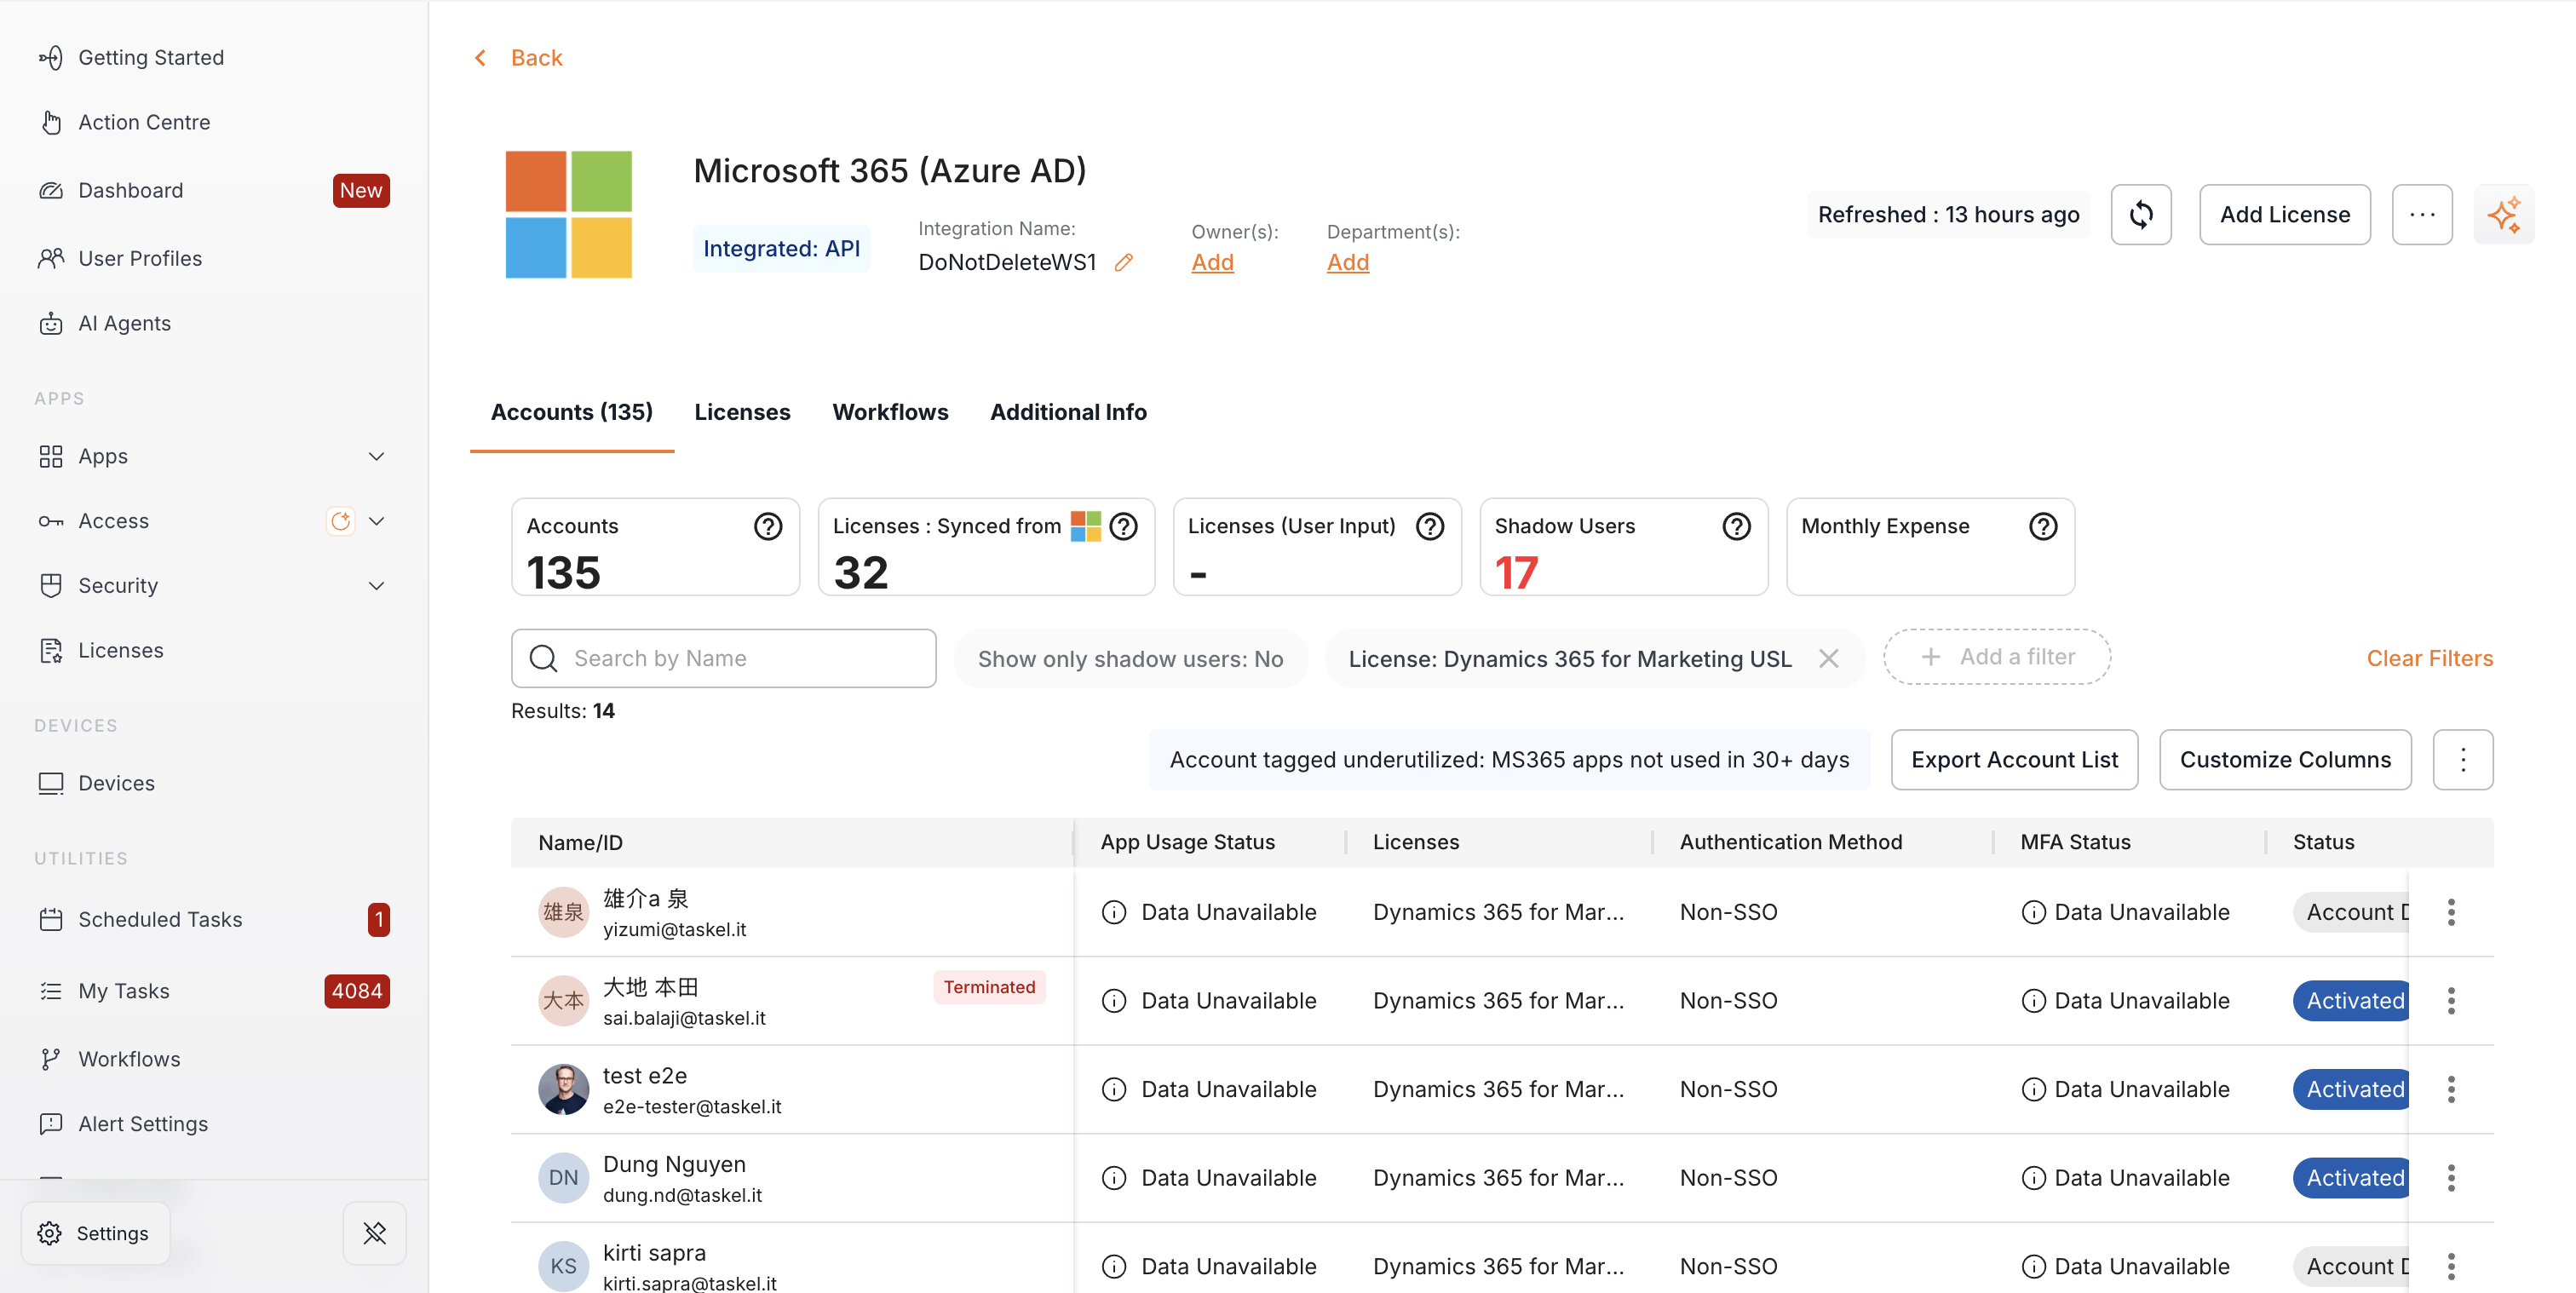Unpin the sidebar with pin icon
Image resolution: width=2576 pixels, height=1293 pixels.
click(x=375, y=1233)
